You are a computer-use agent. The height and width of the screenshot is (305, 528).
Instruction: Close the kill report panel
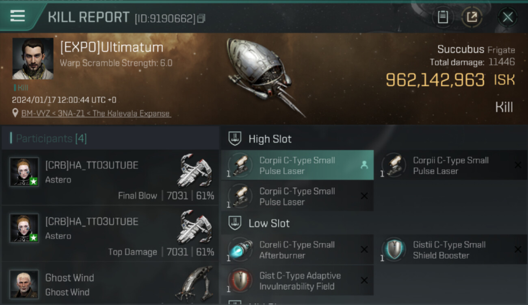click(x=508, y=17)
